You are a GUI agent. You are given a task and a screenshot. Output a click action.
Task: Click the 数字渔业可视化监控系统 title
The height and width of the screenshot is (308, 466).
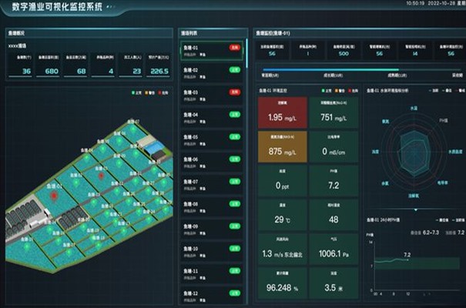click(57, 6)
